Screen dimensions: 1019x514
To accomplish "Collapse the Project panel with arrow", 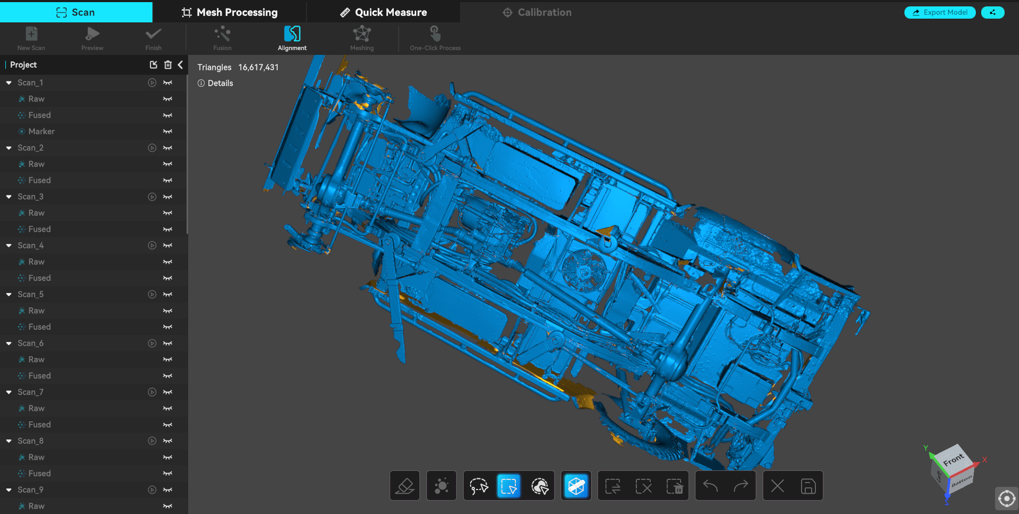I will 181,64.
